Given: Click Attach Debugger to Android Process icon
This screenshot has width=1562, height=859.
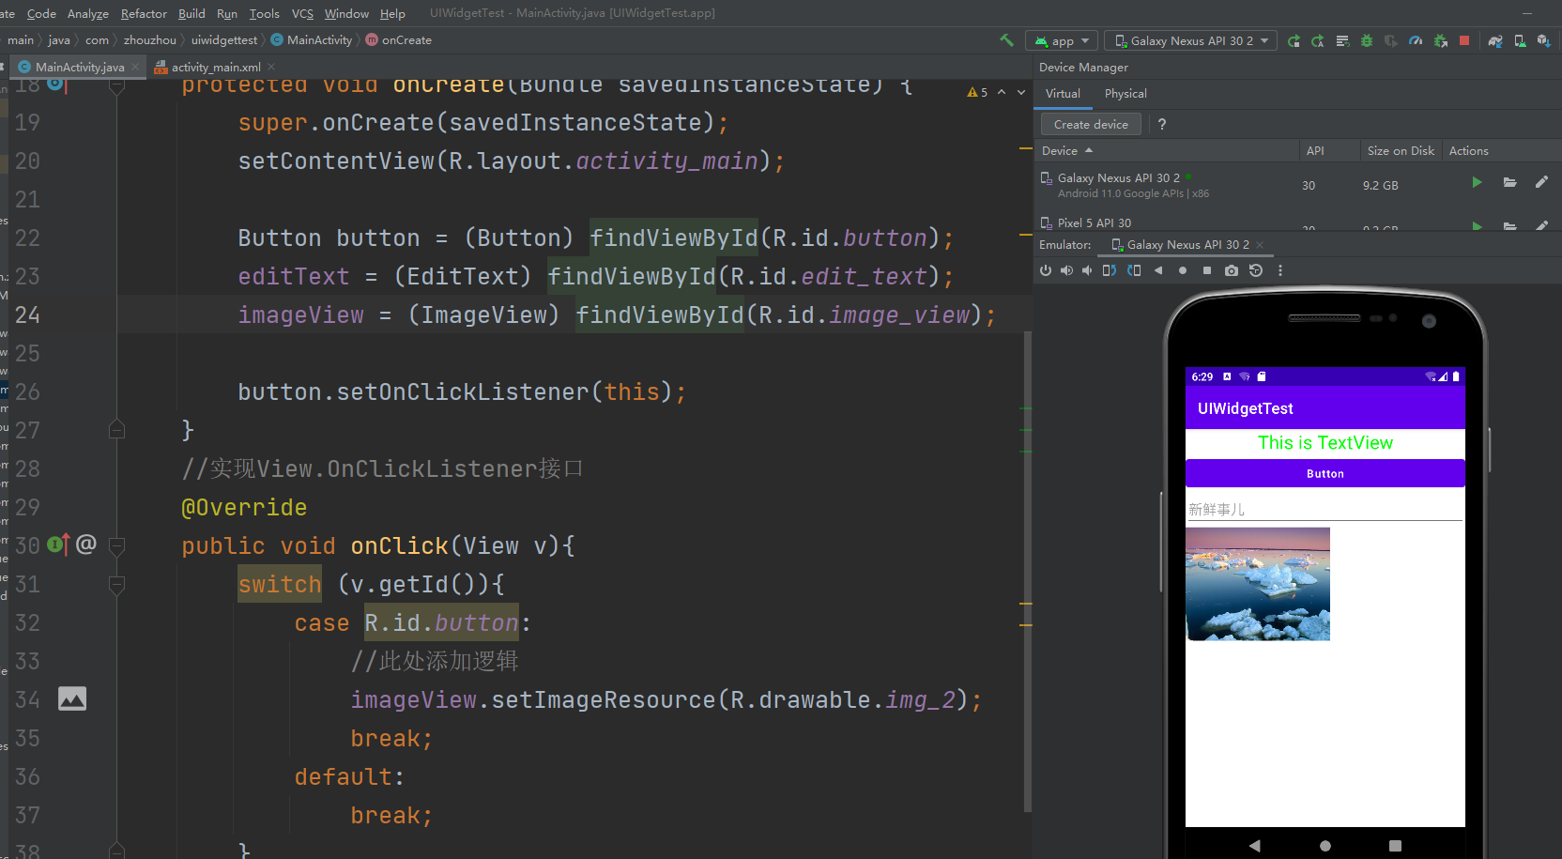Looking at the screenshot, I should pyautogui.click(x=1440, y=40).
